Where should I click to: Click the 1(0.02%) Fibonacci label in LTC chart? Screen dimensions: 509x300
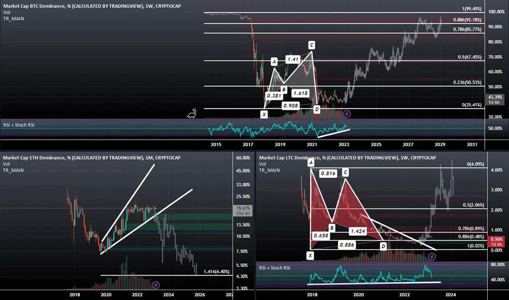click(476, 246)
